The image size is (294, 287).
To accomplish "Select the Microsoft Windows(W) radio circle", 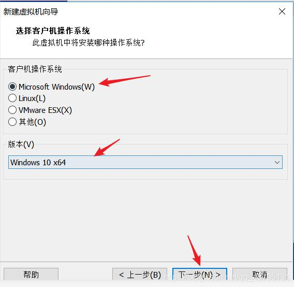I will [x=12, y=87].
